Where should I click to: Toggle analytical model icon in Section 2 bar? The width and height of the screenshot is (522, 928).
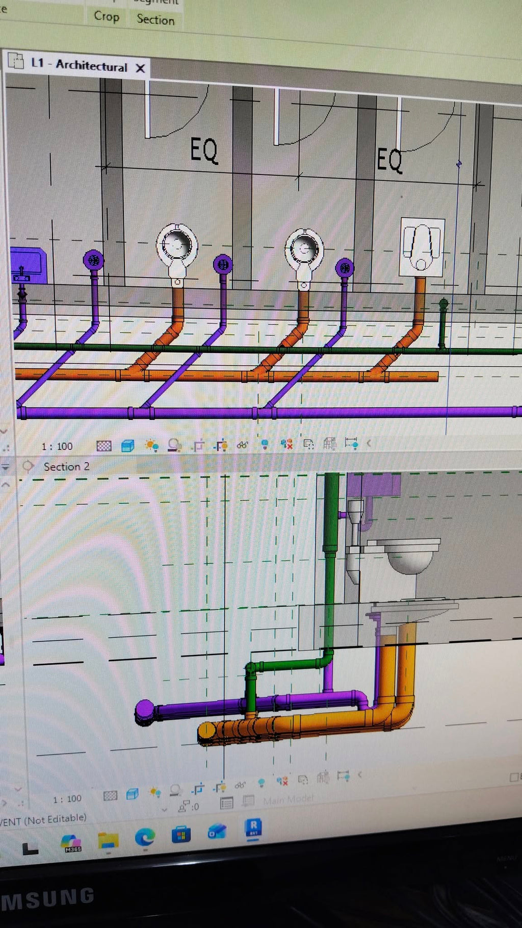(323, 777)
